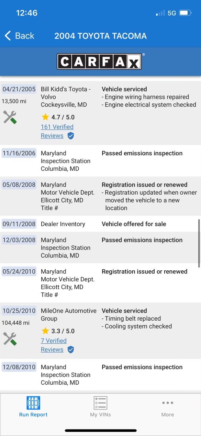Screen dimensions: 201x436
Task: Tap the yellow star beside 3.3 / 5.0
Action: [x=45, y=331]
